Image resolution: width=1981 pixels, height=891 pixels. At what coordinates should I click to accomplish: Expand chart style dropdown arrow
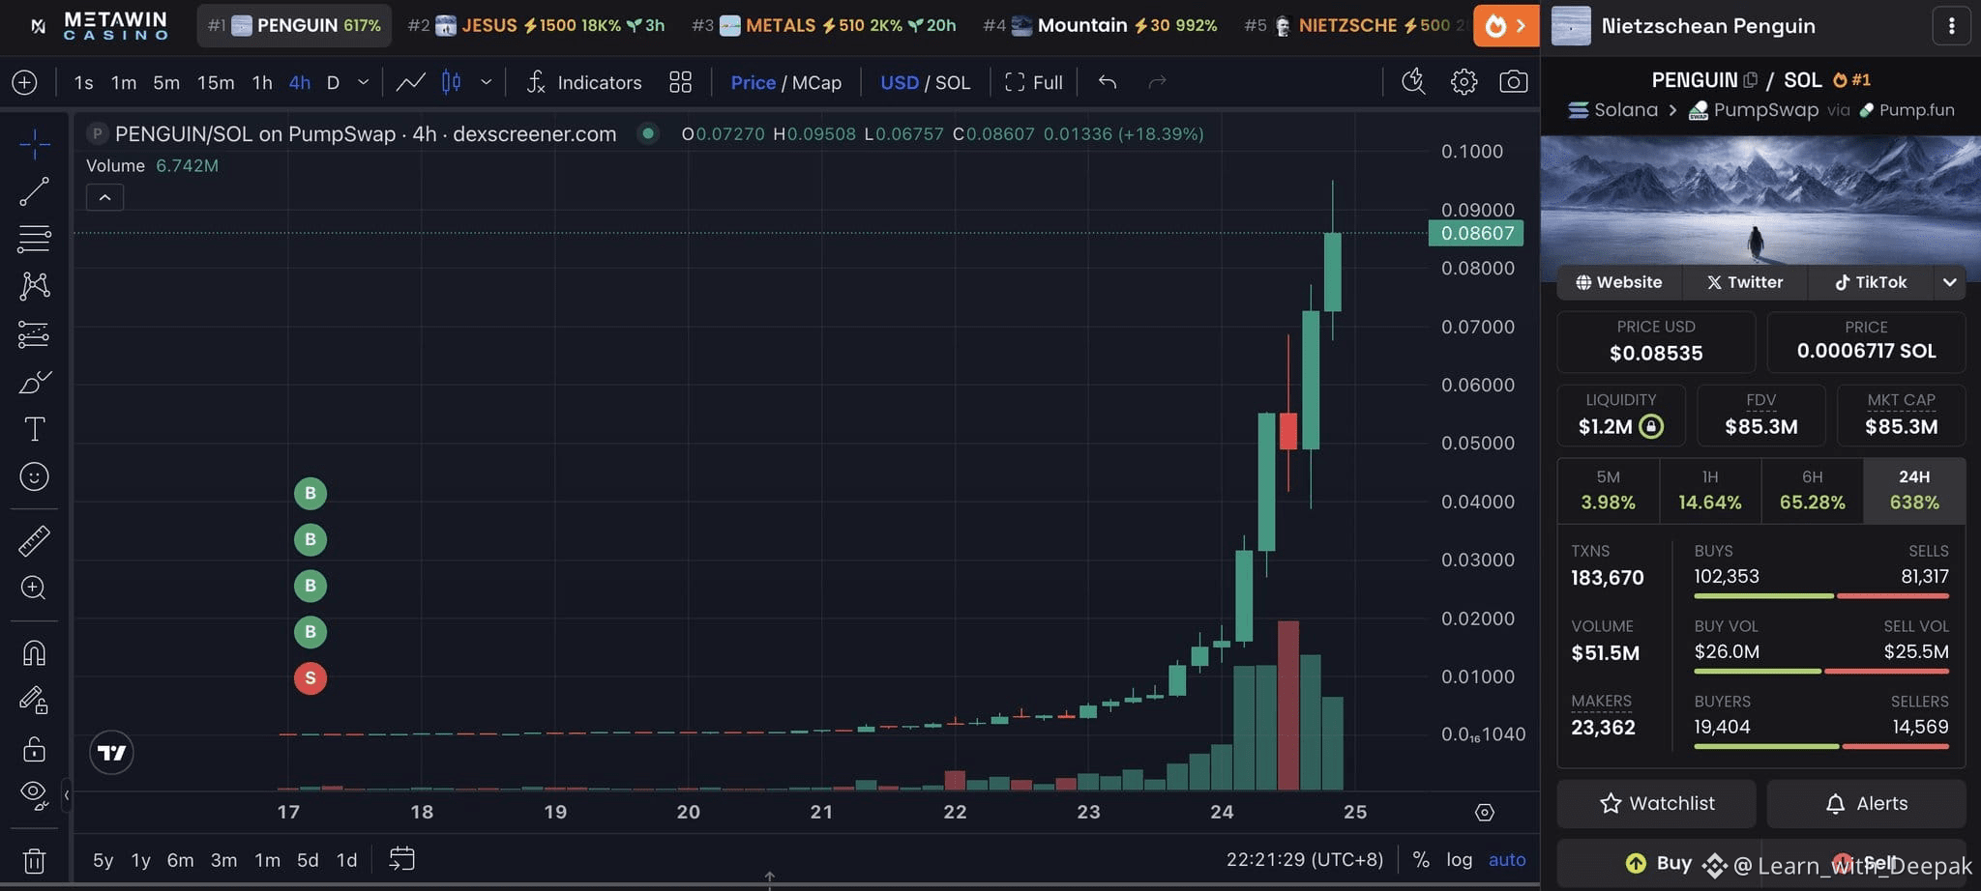pos(487,83)
